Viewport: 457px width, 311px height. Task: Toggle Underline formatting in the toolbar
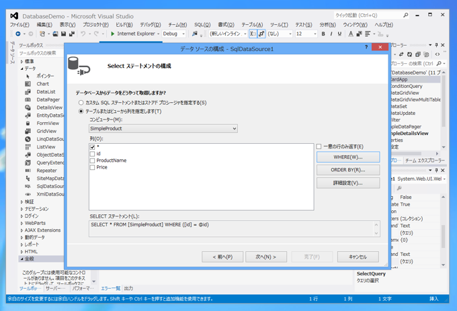click(x=339, y=34)
